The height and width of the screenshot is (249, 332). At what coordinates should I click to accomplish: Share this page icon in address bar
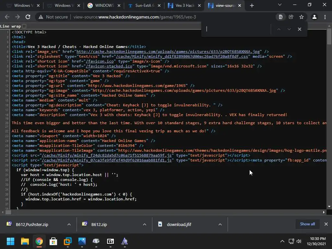tap(291, 17)
